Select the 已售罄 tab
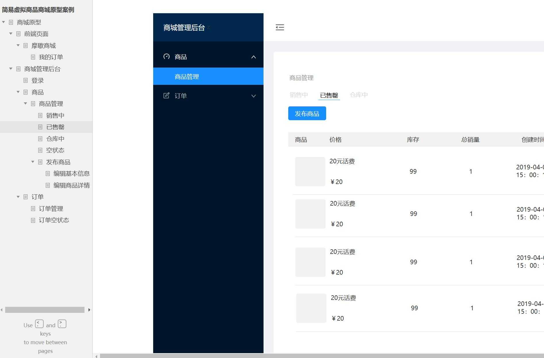The width and height of the screenshot is (544, 358). pyautogui.click(x=329, y=95)
